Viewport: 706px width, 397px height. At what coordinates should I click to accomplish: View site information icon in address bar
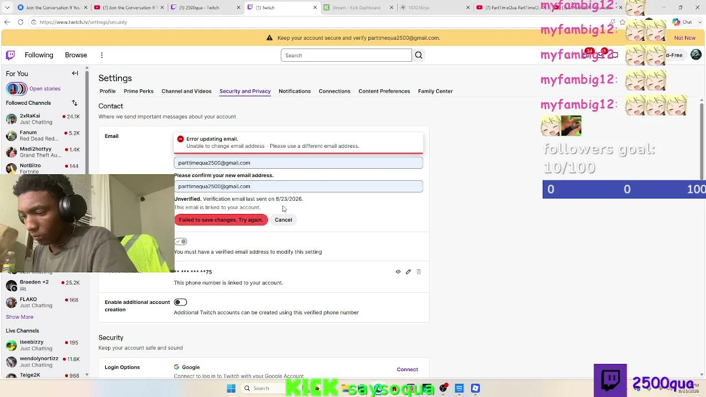pos(34,22)
